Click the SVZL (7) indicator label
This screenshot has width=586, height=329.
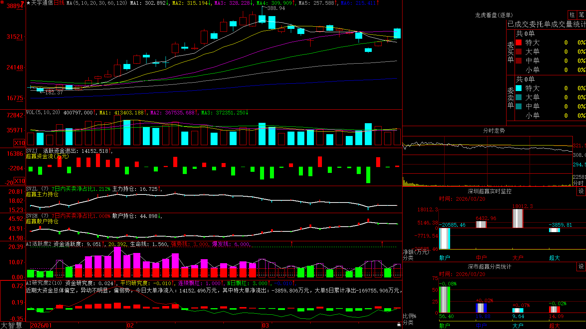pyautogui.click(x=37, y=189)
